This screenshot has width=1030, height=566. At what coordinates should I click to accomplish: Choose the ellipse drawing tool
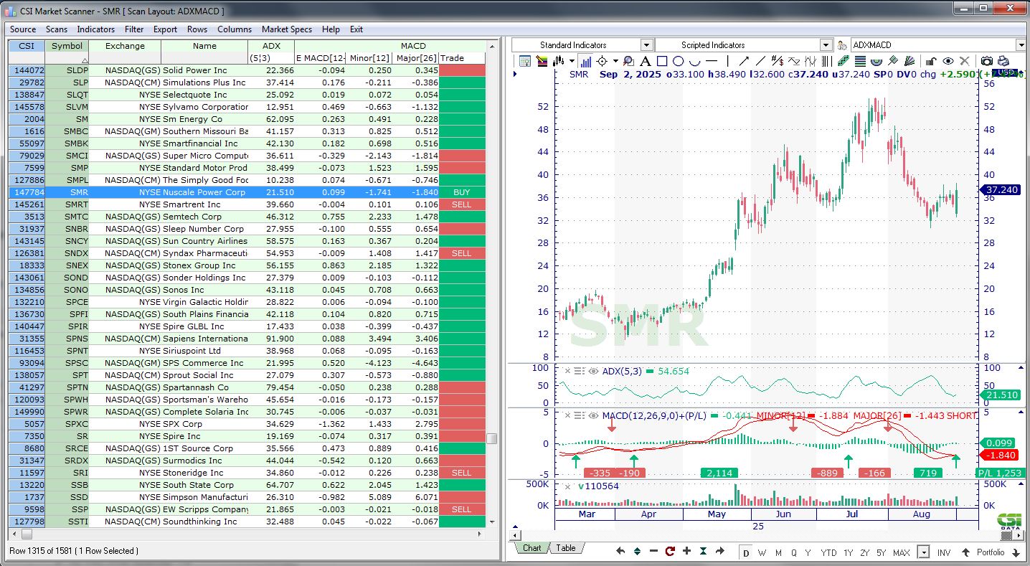[x=678, y=62]
